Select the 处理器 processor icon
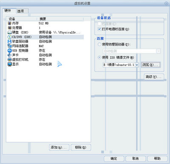The image size is (170, 164). (10, 28)
